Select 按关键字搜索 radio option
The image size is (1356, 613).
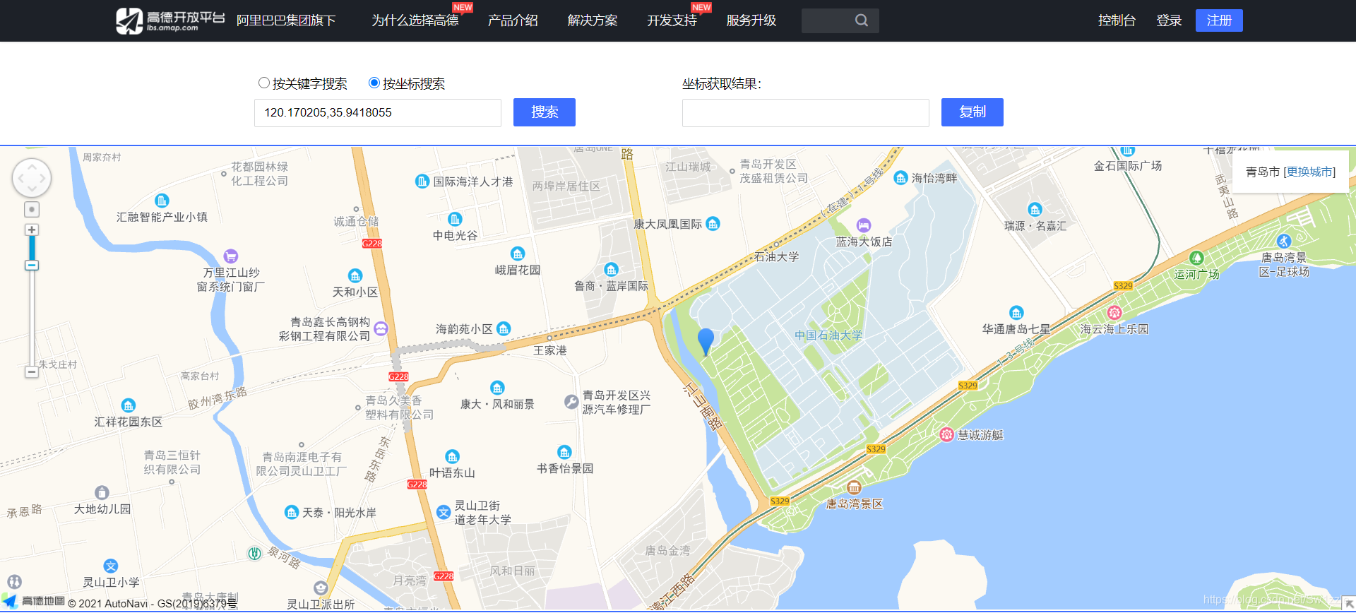pyautogui.click(x=264, y=83)
